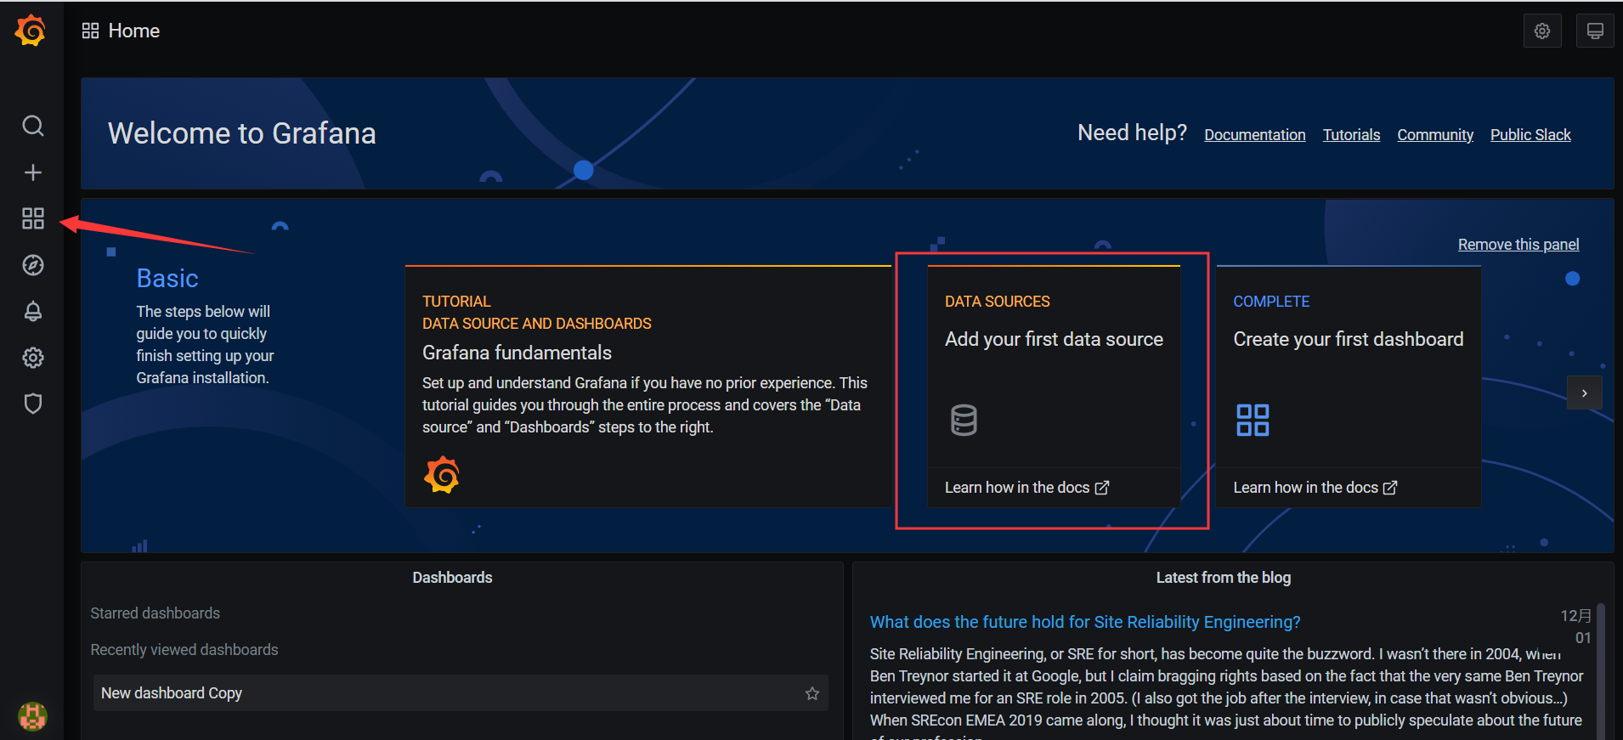1623x740 pixels.
Task: Click the Remove this panel link
Action: (x=1518, y=245)
